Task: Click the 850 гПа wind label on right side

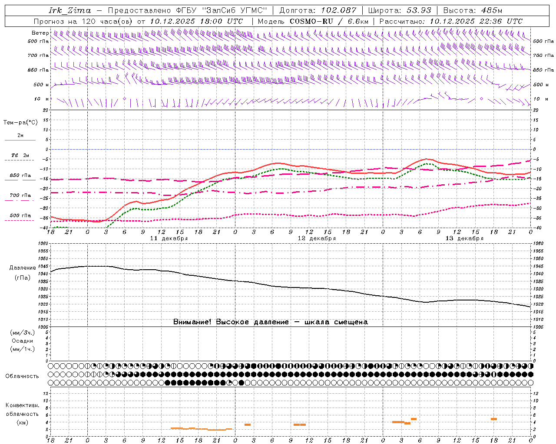Action: coord(543,70)
